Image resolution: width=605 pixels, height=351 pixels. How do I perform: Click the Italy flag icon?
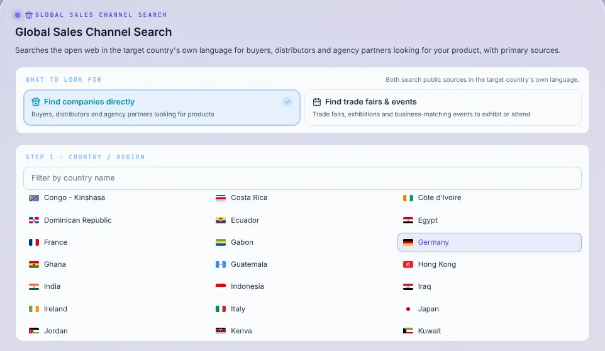221,309
